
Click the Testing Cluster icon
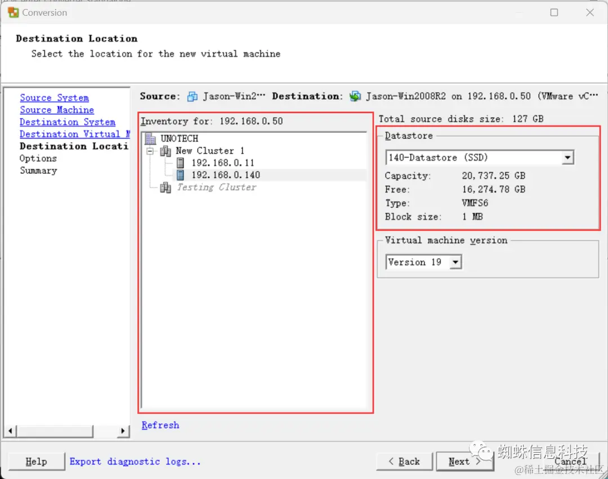point(166,187)
